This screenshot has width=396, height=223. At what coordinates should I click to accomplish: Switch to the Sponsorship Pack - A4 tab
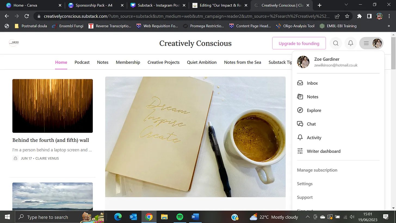pos(96,5)
